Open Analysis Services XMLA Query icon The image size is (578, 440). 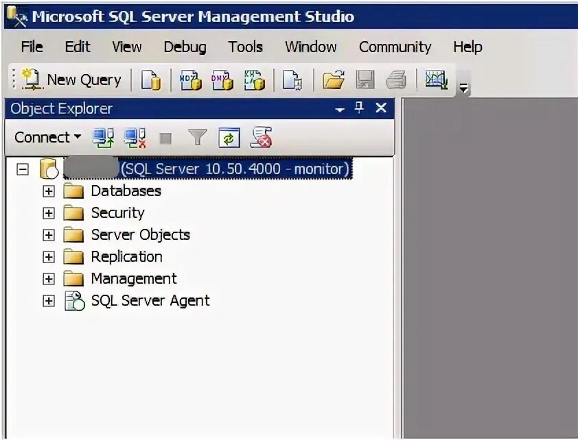point(255,80)
